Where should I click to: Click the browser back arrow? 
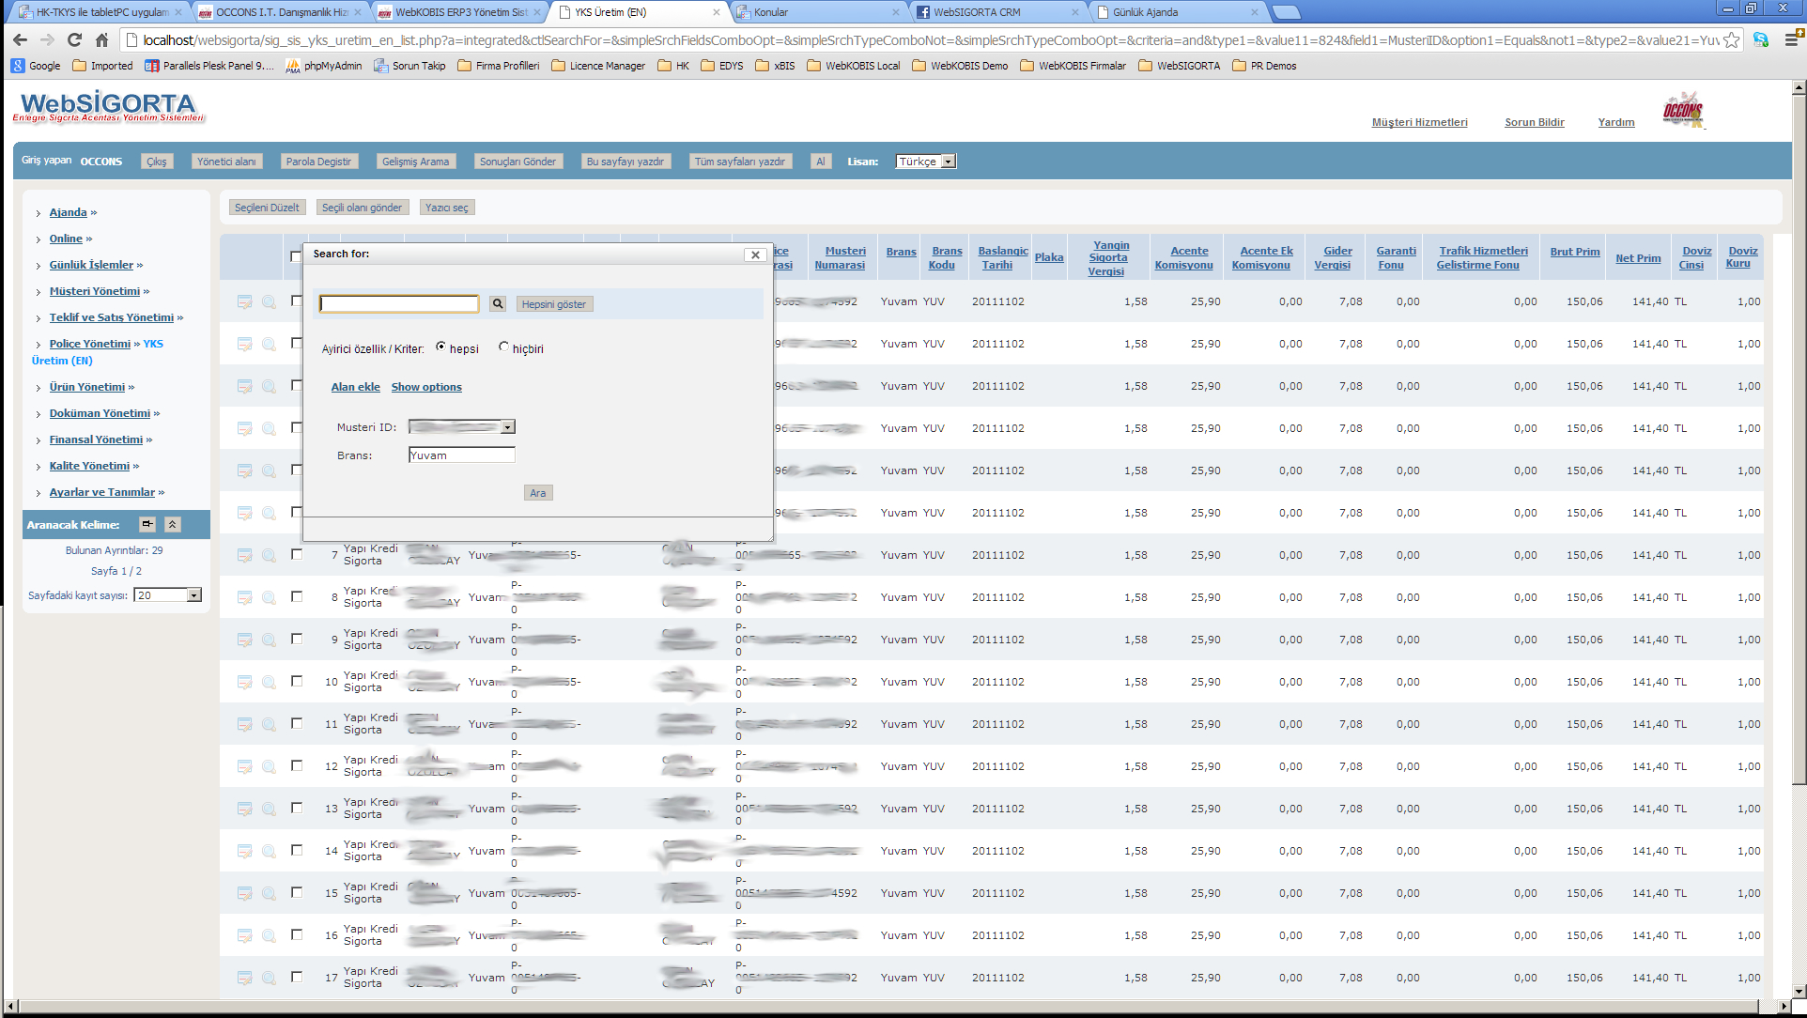[x=21, y=39]
